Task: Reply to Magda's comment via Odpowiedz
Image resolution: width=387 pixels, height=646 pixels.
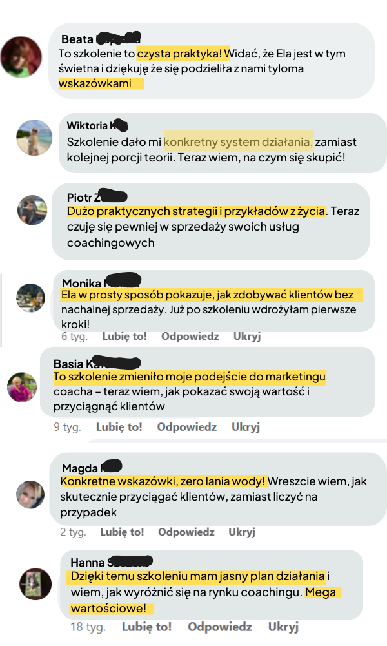Action: point(186,532)
